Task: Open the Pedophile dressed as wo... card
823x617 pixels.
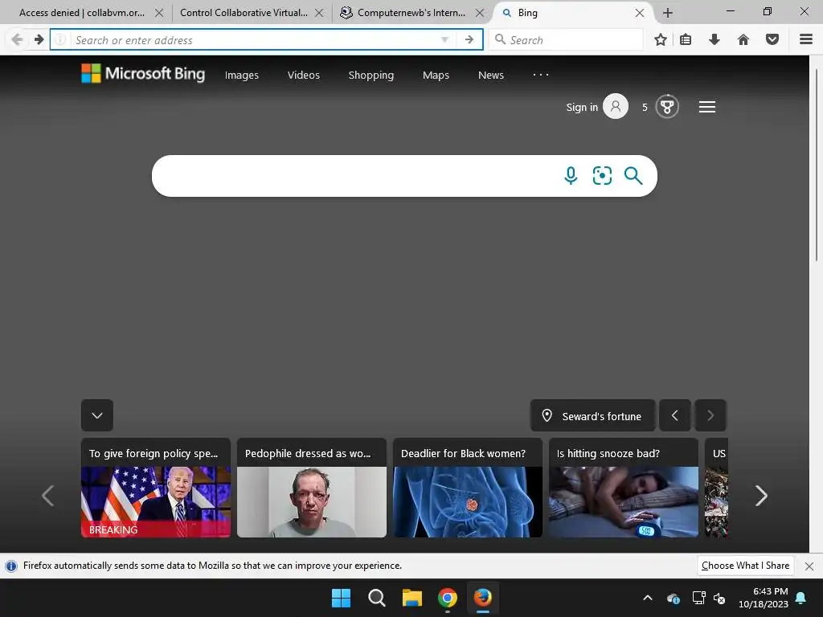Action: pos(312,488)
